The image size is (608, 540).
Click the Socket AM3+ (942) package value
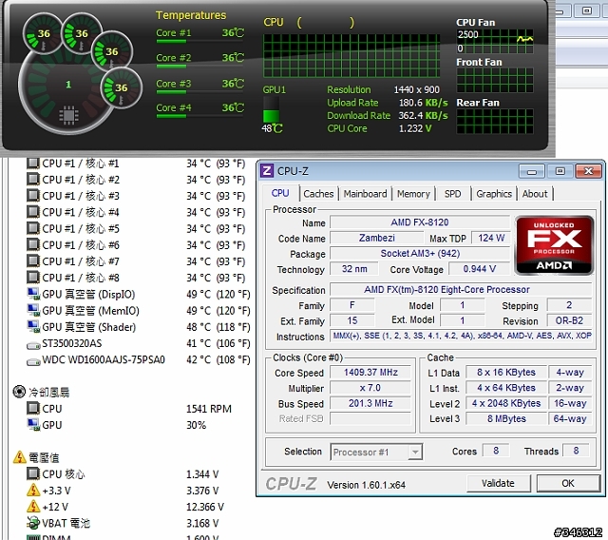click(420, 253)
